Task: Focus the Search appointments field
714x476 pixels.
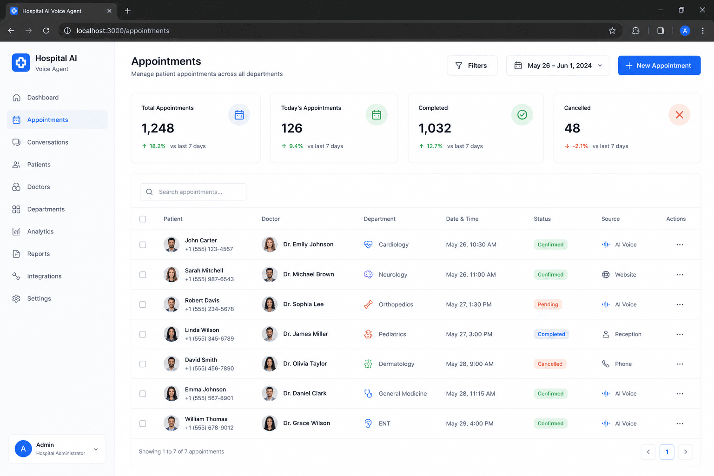Action: pyautogui.click(x=193, y=192)
